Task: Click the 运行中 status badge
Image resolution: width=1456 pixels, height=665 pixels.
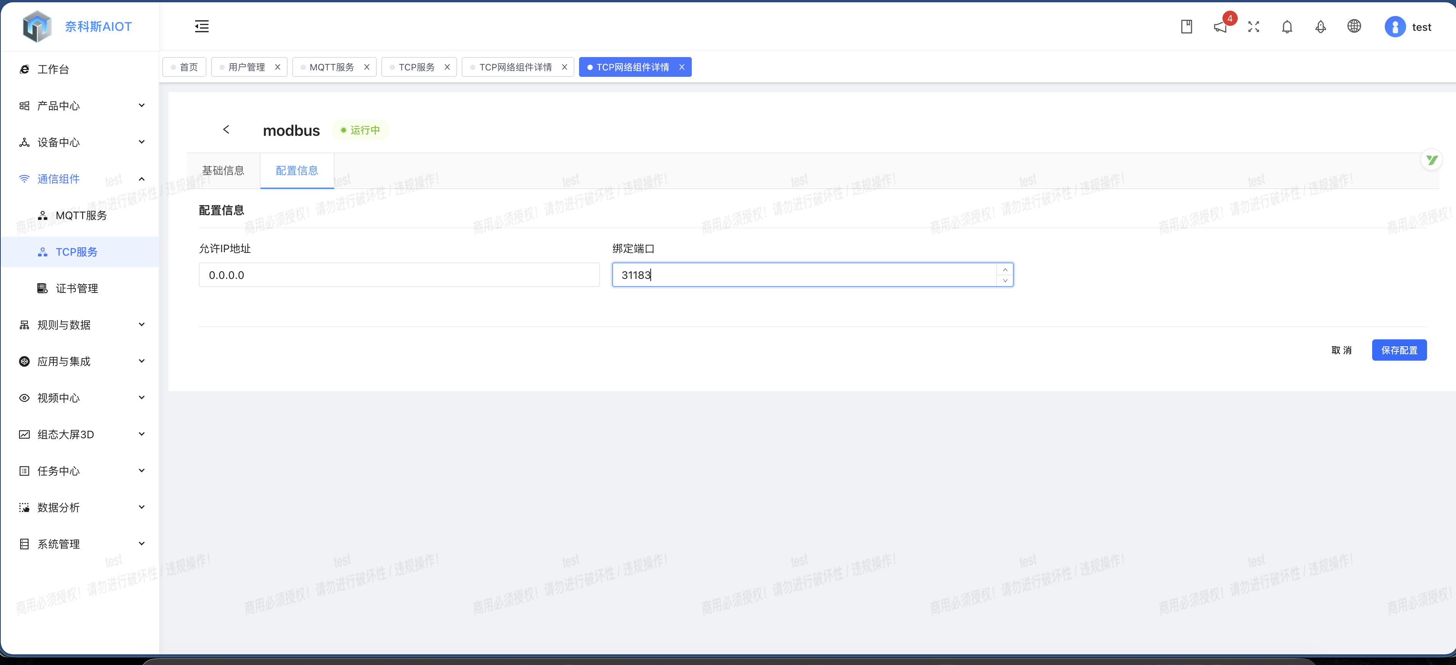Action: [360, 130]
